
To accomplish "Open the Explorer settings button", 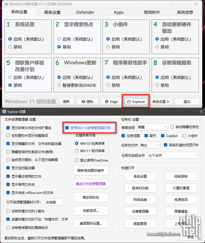I will pos(136,102).
